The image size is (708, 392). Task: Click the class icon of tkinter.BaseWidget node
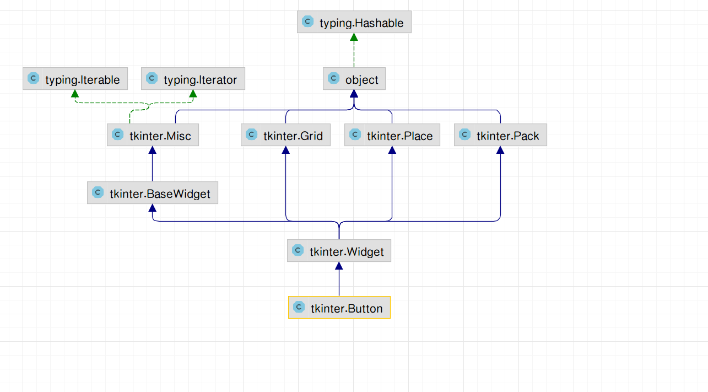(x=98, y=192)
